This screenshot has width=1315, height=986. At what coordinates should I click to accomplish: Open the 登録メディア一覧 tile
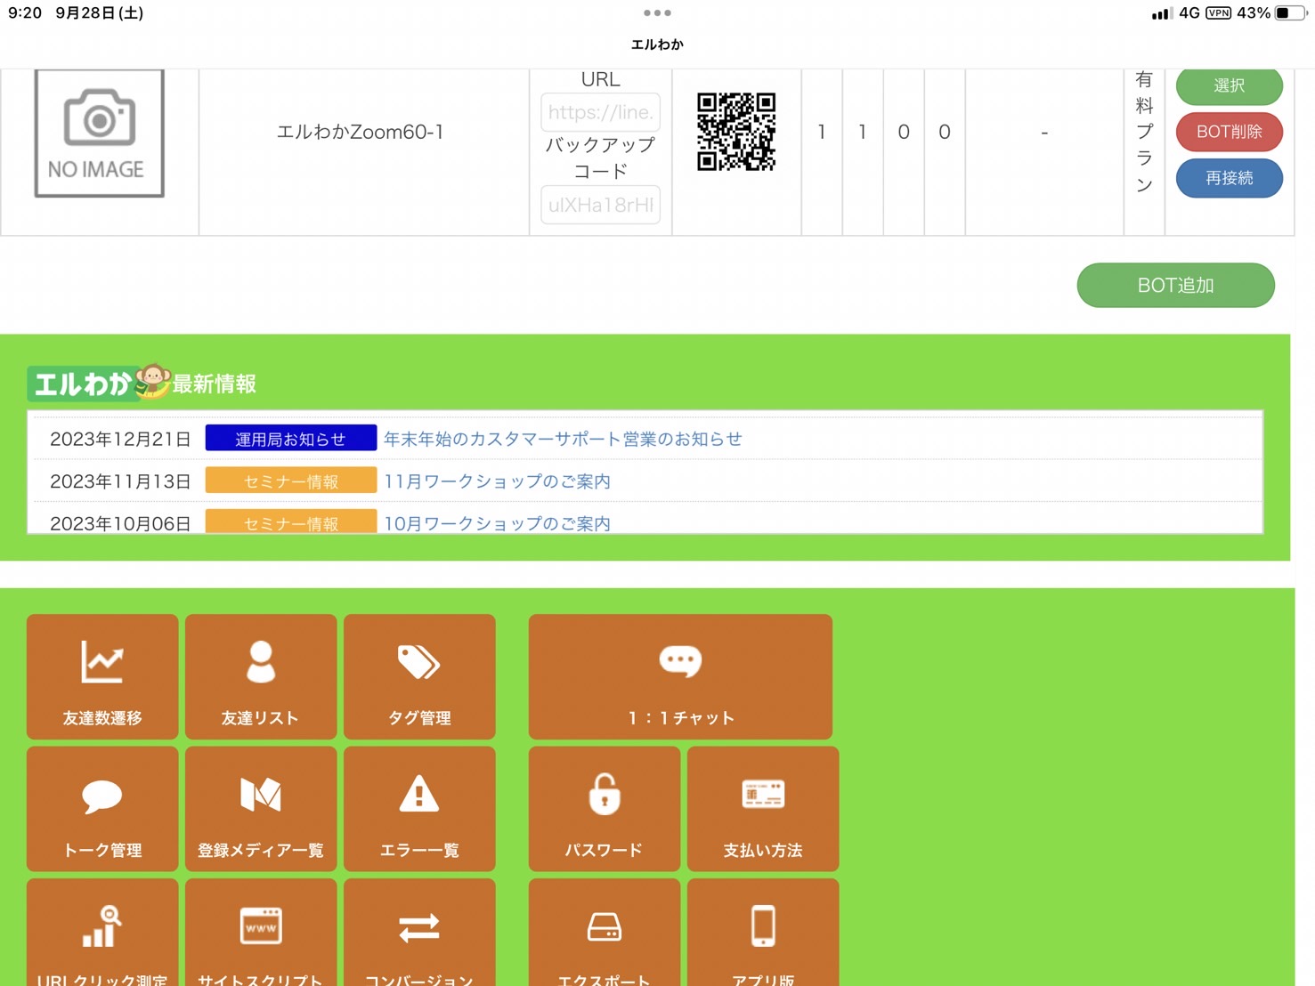point(261,809)
